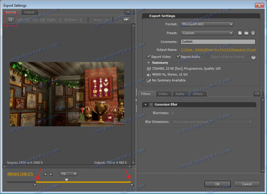Uncheck the Export Video checkbox
Viewport: 267px width, 194px height.
pyautogui.click(x=148, y=57)
